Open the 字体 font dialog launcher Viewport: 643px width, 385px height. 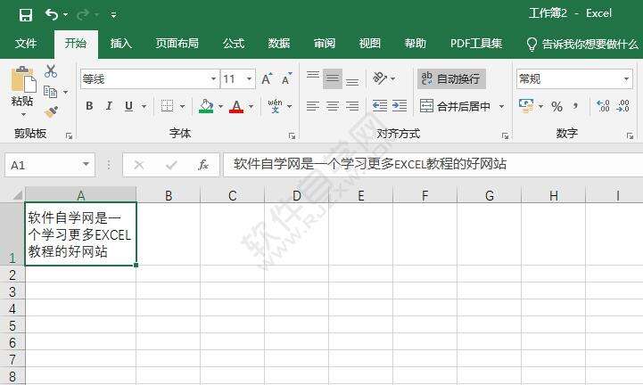coord(292,136)
